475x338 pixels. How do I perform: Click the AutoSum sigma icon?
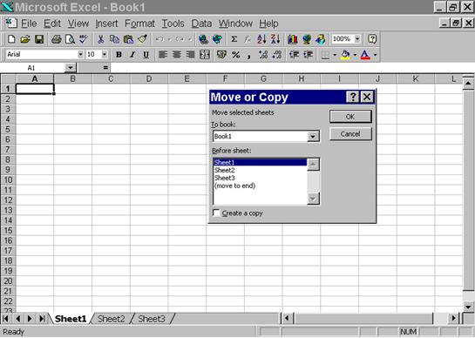[x=234, y=39]
